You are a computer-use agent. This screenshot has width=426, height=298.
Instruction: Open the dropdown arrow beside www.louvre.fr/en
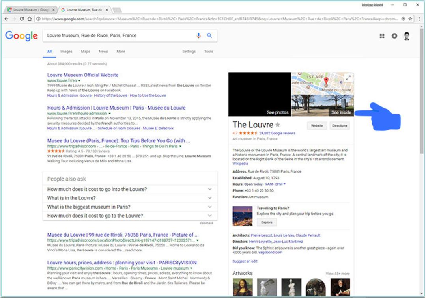coord(79,80)
